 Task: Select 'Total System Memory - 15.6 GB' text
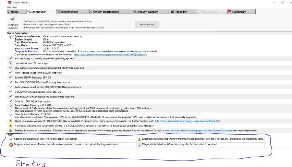click(33, 105)
